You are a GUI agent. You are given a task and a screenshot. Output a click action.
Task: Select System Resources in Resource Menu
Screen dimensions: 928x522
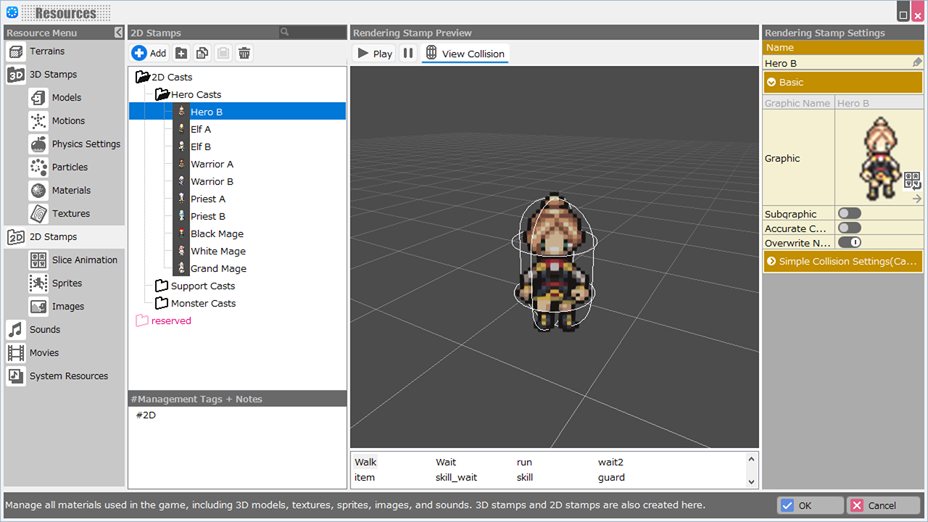pos(68,376)
